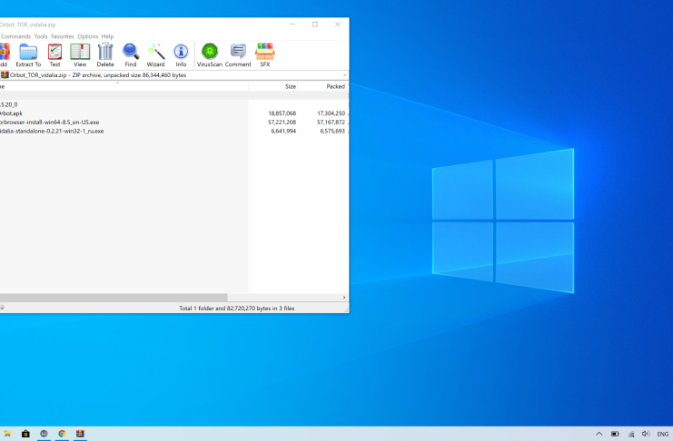
Task: Show archive Info
Action: coord(181,55)
